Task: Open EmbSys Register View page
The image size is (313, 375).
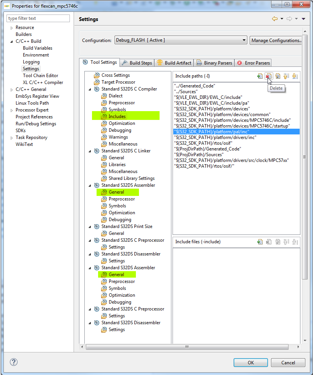Action: [x=37, y=96]
